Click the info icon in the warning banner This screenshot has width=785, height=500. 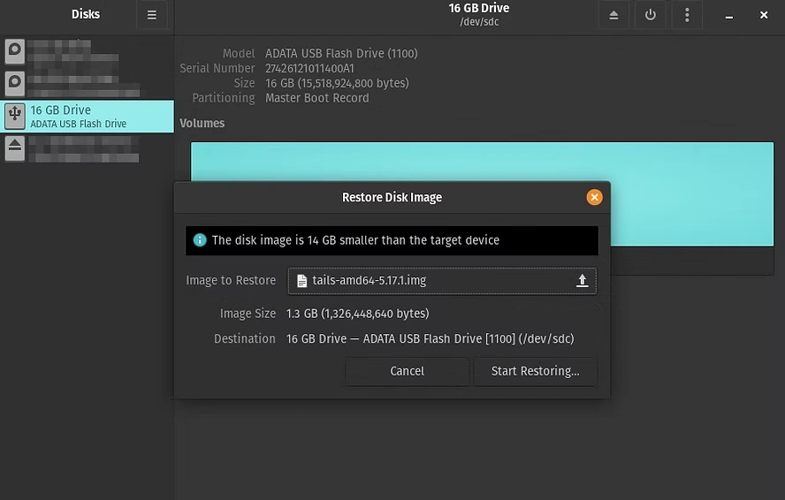coord(200,240)
